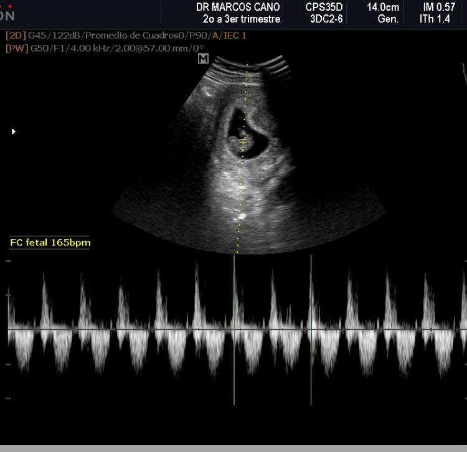
Task: Open the CPS35D 3DC2-6 probe selector
Action: pyautogui.click(x=324, y=12)
